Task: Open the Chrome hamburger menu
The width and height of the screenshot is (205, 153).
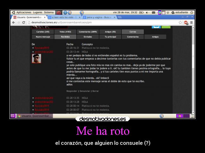Action: click(191, 22)
